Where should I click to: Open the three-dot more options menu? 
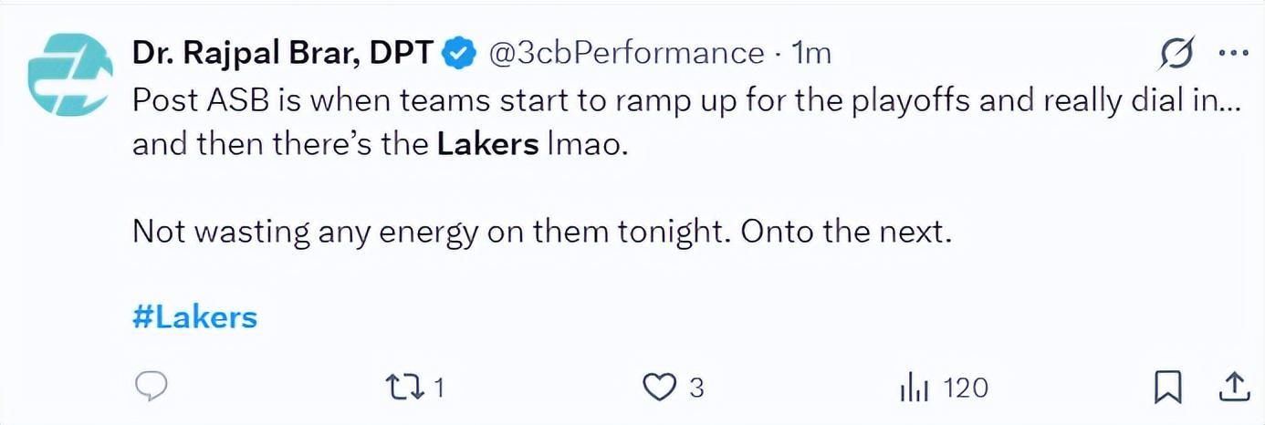pos(1233,54)
